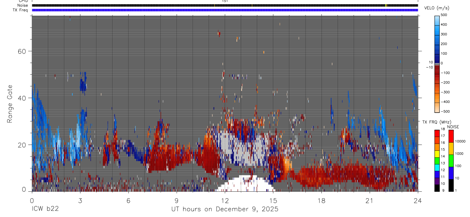This screenshot has height=217, width=470.
Task: Click the '400' velocity scale tick
Action: [x=444, y=24]
